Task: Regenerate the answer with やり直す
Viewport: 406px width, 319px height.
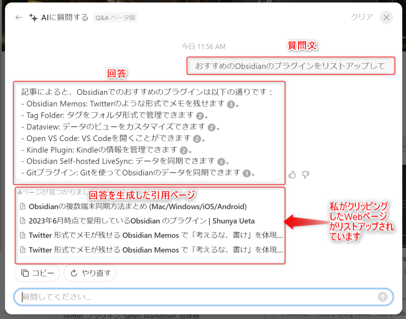Action: click(x=90, y=273)
